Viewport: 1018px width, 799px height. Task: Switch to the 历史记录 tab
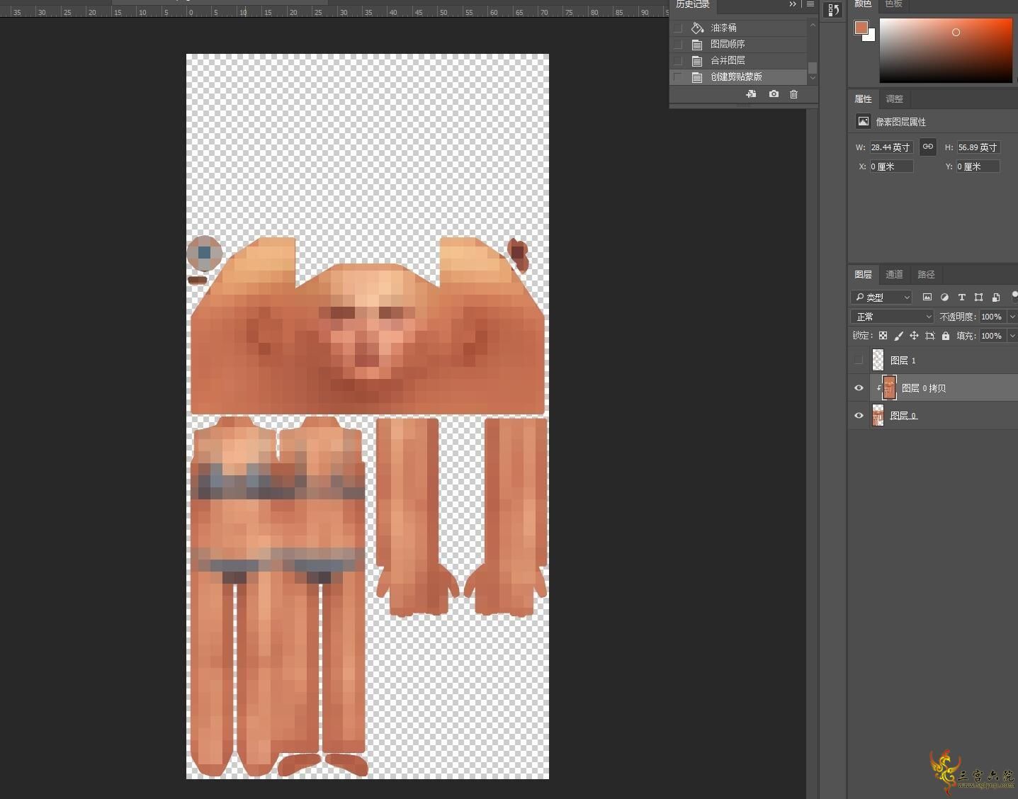click(692, 4)
